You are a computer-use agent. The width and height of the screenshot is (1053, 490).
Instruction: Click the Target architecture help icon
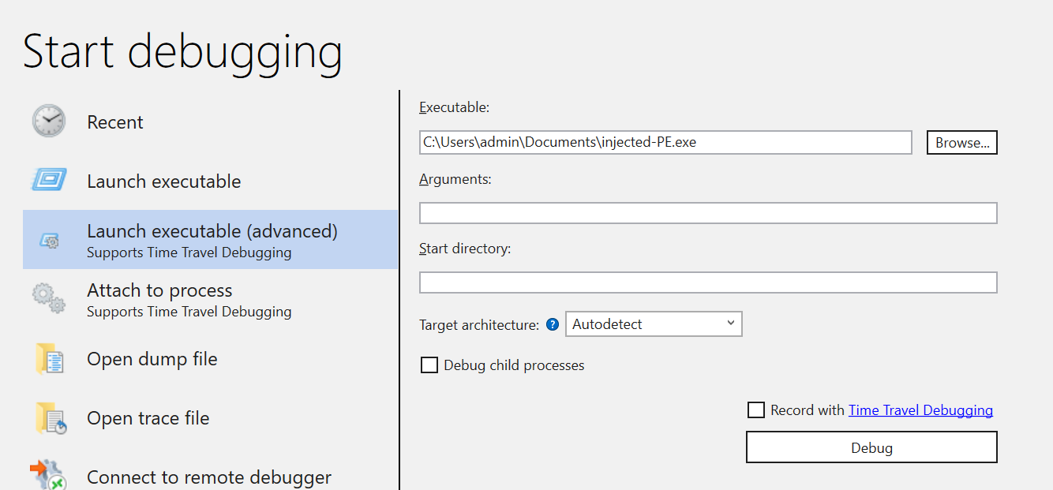coord(553,324)
